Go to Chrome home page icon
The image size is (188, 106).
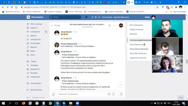[16, 7]
